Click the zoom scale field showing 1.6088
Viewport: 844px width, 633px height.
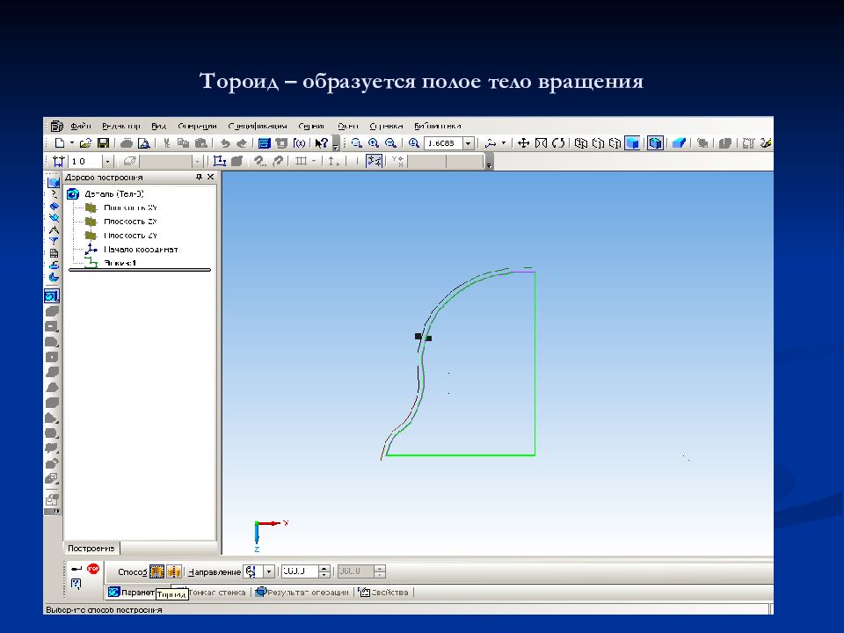(x=443, y=143)
